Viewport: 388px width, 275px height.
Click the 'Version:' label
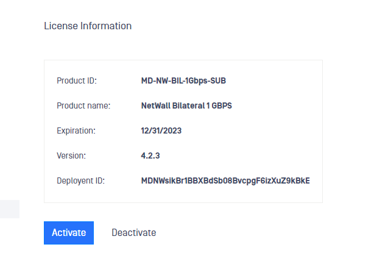coord(71,156)
